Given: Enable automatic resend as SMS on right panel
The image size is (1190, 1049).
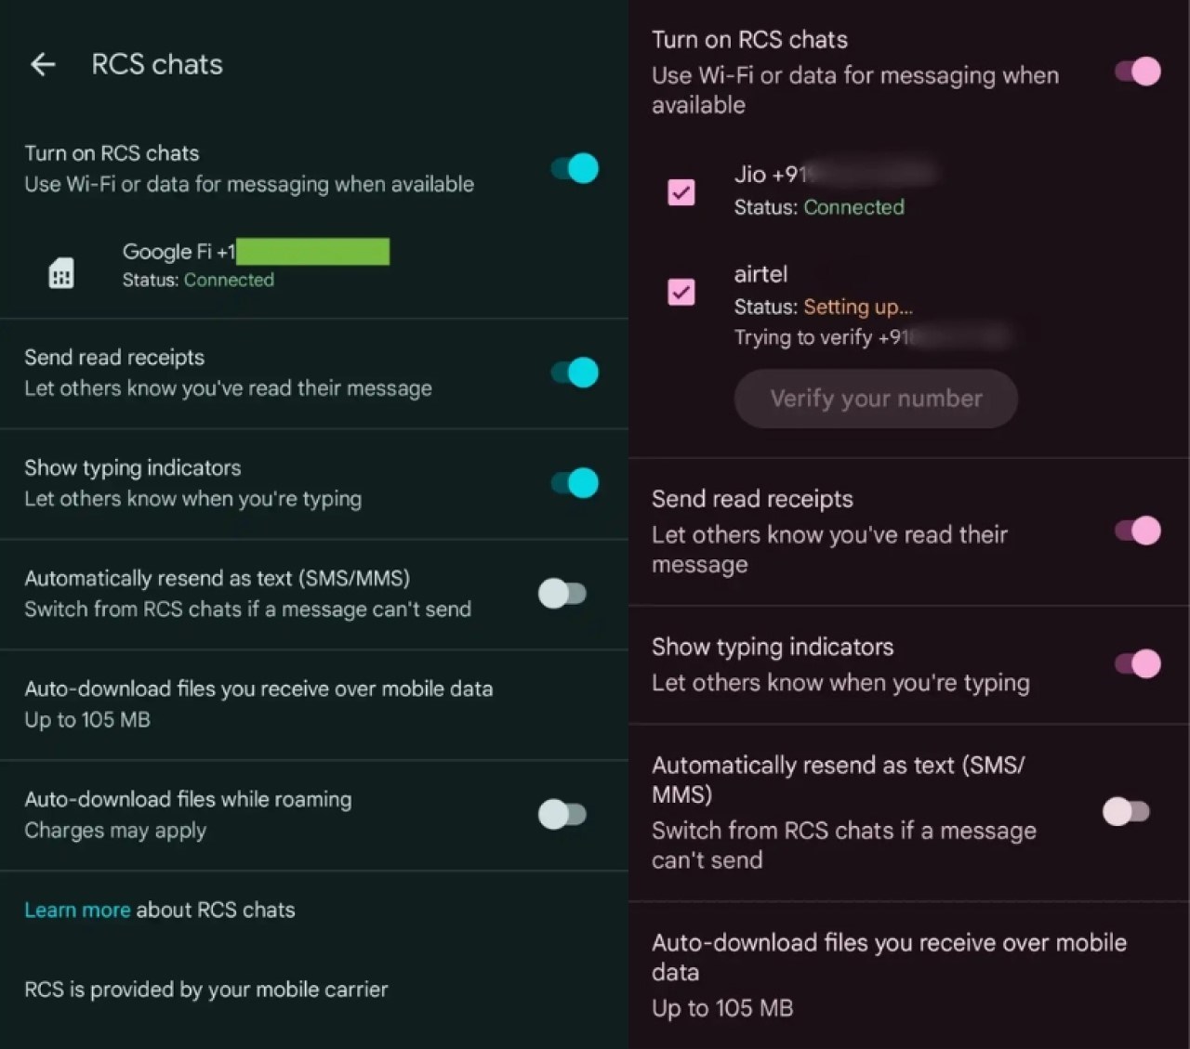Looking at the screenshot, I should click(x=1126, y=811).
